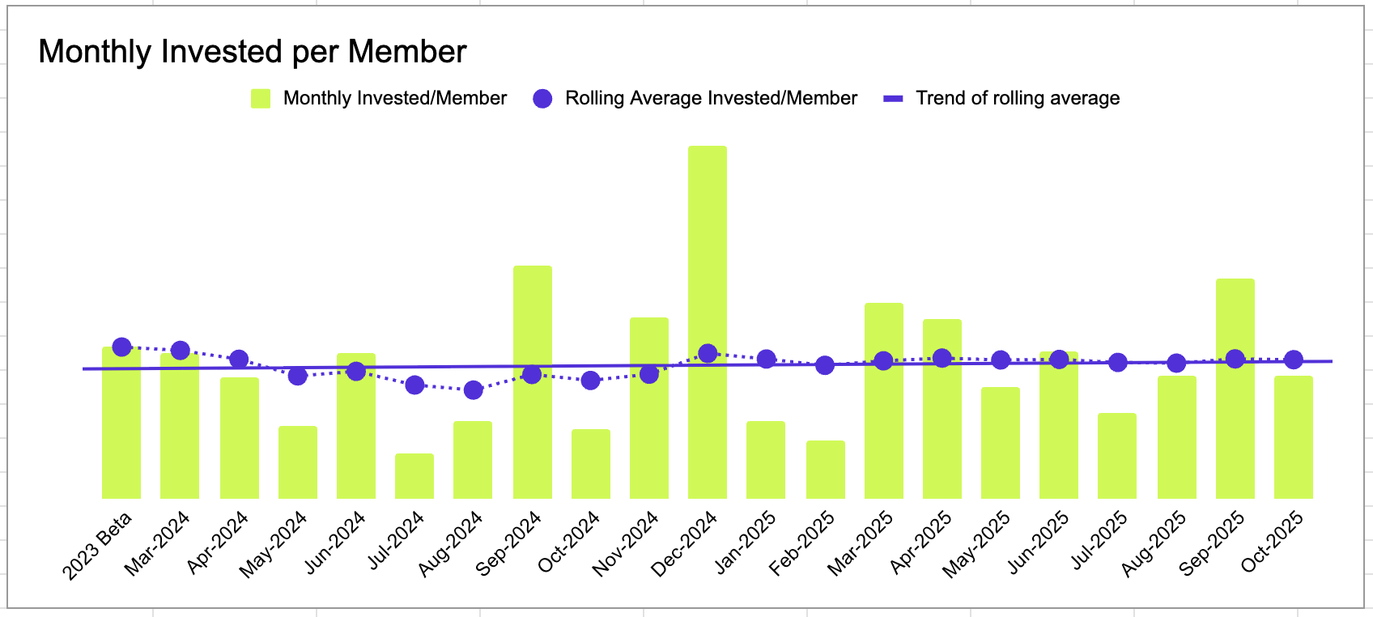The height and width of the screenshot is (617, 1373).
Task: Select the Oct-2025 axis label
Action: click(x=1273, y=542)
